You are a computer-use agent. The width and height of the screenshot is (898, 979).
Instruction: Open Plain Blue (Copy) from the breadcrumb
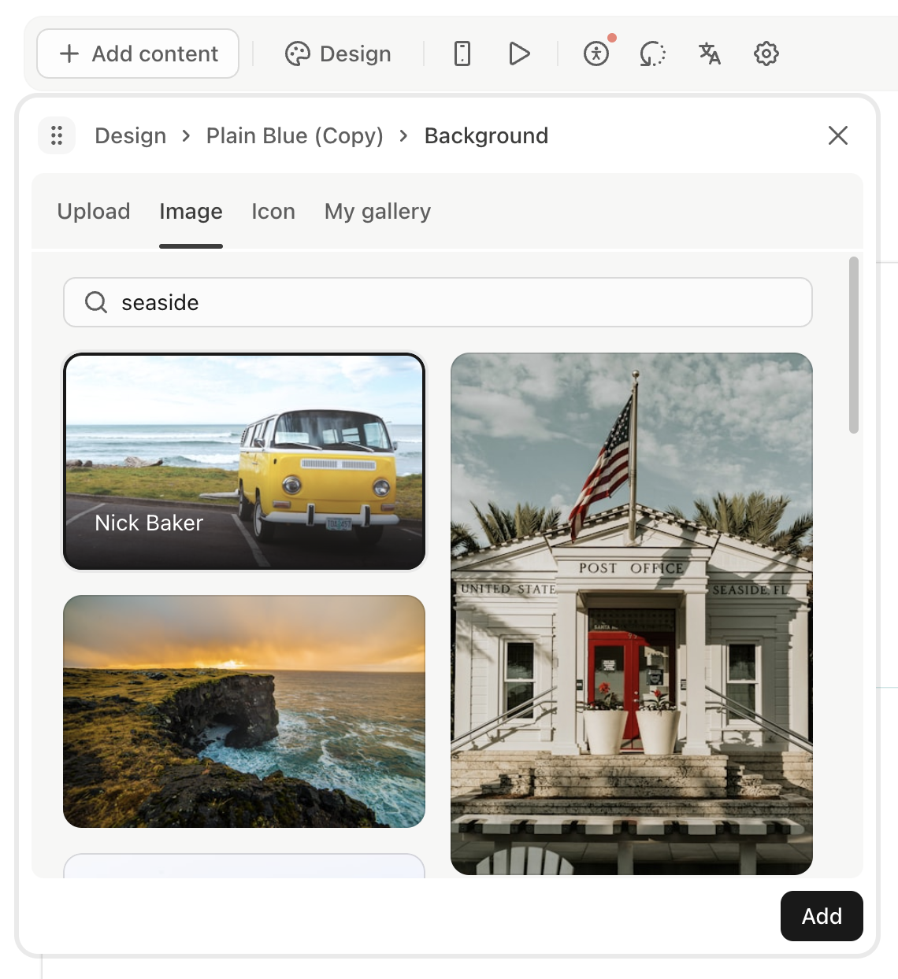click(294, 135)
